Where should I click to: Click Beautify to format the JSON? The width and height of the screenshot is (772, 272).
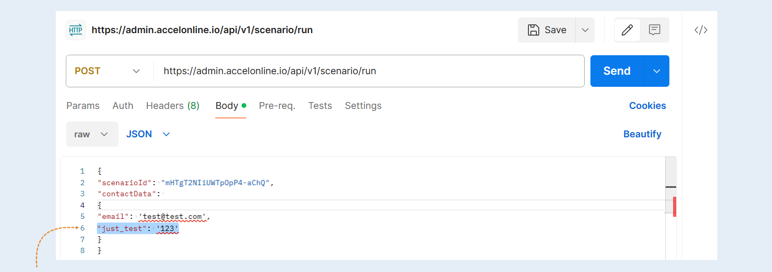pyautogui.click(x=642, y=134)
